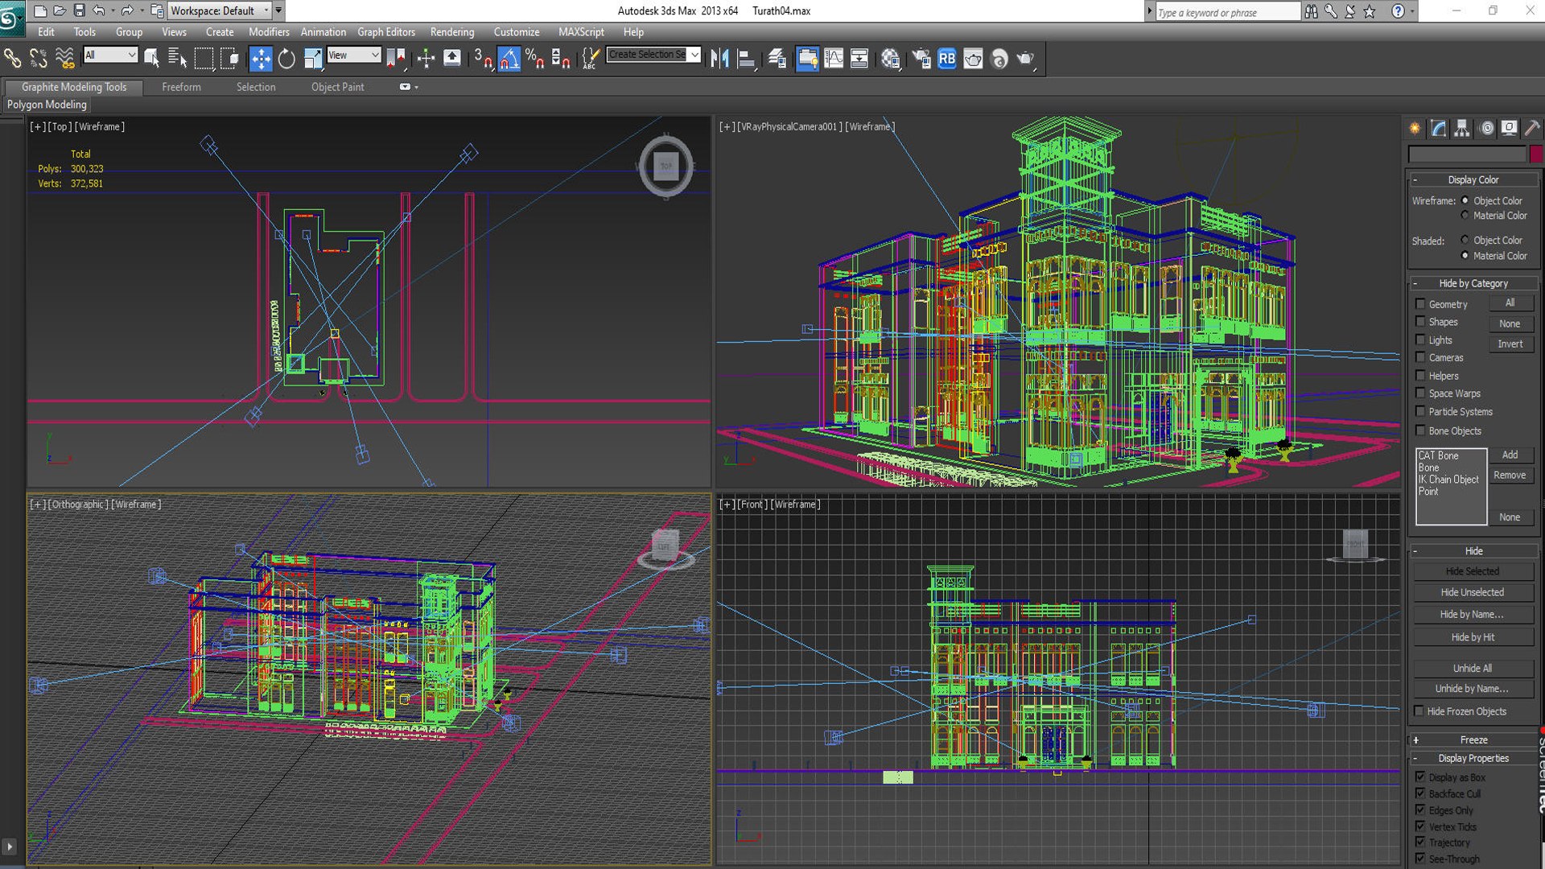Switch to the Freeform ribbon tab
The image size is (1545, 869).
tap(181, 87)
